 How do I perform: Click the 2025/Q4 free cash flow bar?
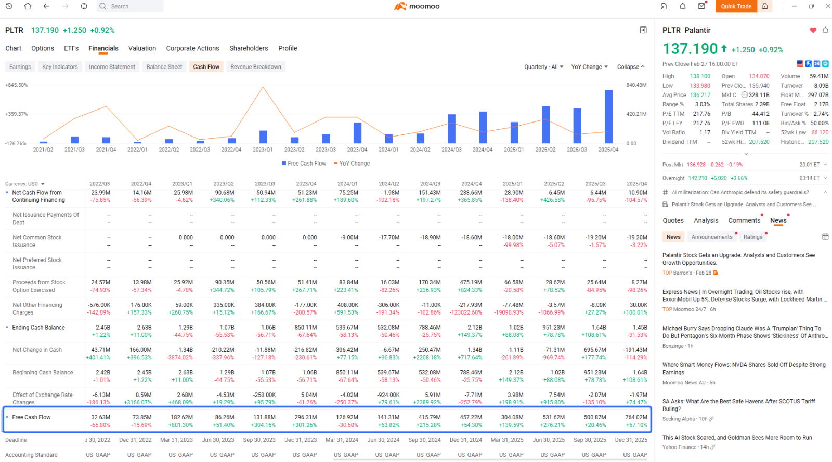coord(608,116)
